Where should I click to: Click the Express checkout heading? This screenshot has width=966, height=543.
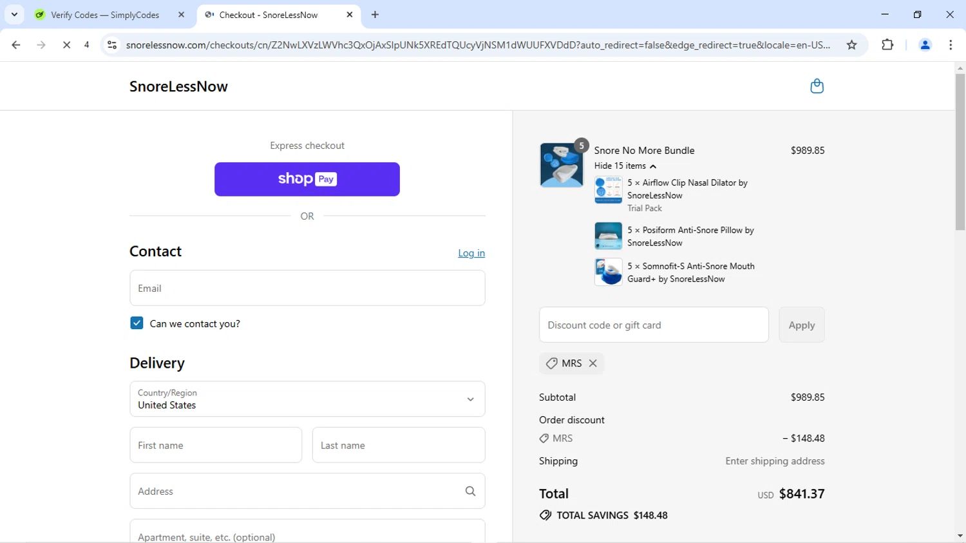(307, 146)
